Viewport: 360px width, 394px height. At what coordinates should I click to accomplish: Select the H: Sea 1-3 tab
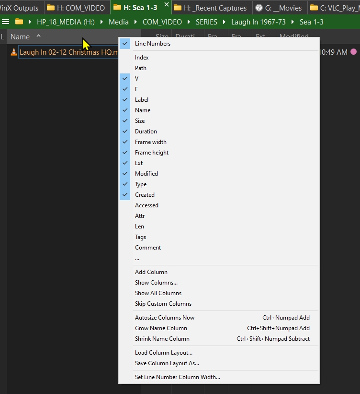coord(140,8)
